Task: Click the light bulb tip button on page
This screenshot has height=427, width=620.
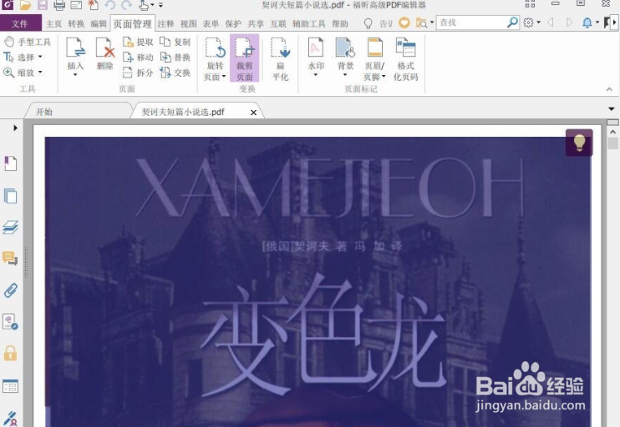Action: 579,143
